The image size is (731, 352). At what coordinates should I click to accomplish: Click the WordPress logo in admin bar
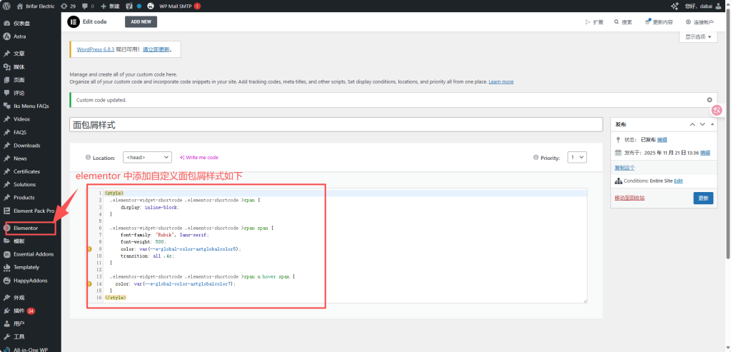6,6
